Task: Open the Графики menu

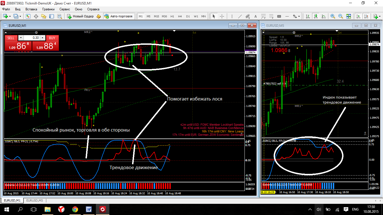Action: pos(48,9)
